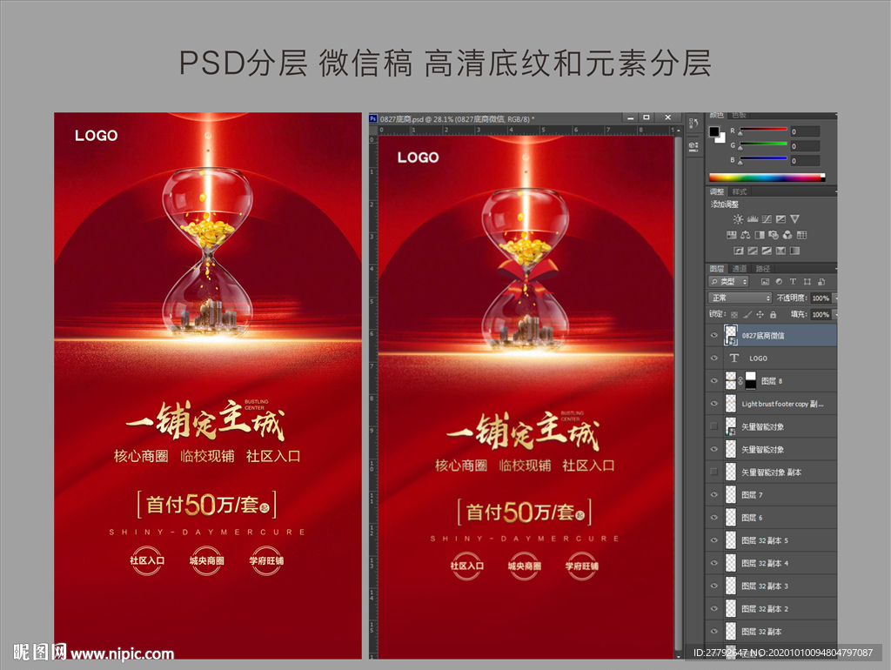Select the 图层 32 副本 2 layer
Image resolution: width=891 pixels, height=670 pixels.
pos(771,608)
